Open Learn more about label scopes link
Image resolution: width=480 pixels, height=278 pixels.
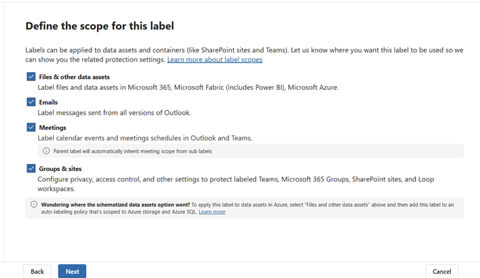pyautogui.click(x=214, y=60)
